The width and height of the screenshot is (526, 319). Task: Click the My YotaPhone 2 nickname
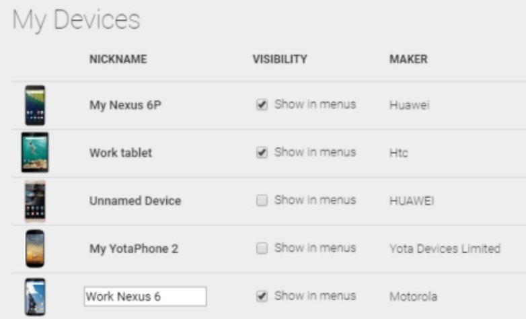click(x=133, y=249)
